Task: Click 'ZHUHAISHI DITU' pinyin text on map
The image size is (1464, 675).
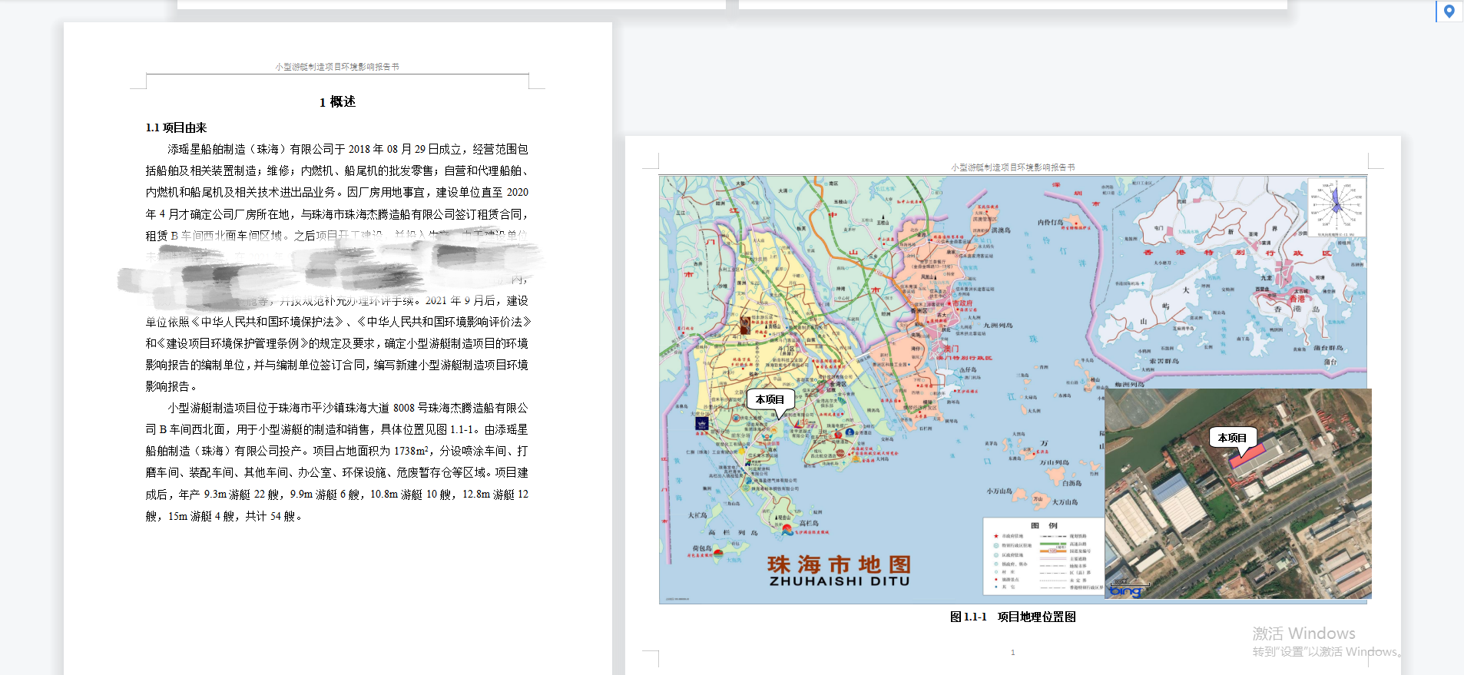Action: pyautogui.click(x=840, y=581)
